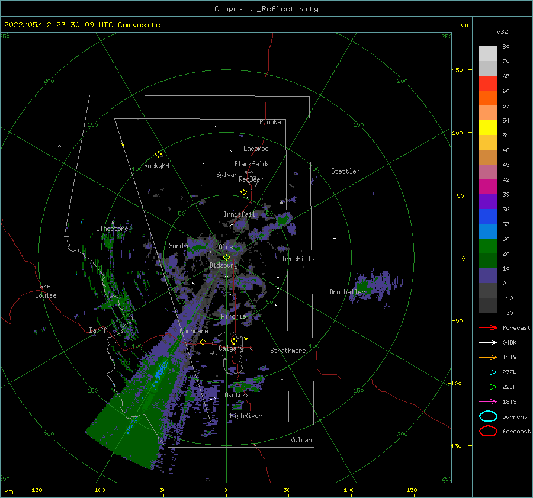Click the yellow diamond marker near RockyMH
This screenshot has width=533, height=498.
(158, 155)
